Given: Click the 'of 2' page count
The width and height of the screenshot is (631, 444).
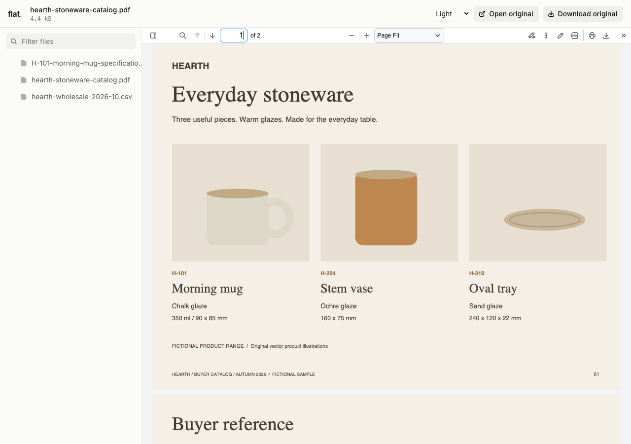Looking at the screenshot, I should [255, 36].
